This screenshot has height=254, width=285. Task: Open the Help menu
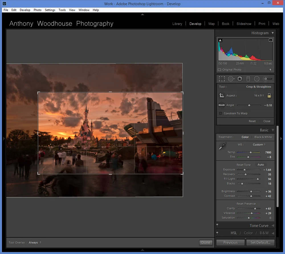(x=96, y=10)
